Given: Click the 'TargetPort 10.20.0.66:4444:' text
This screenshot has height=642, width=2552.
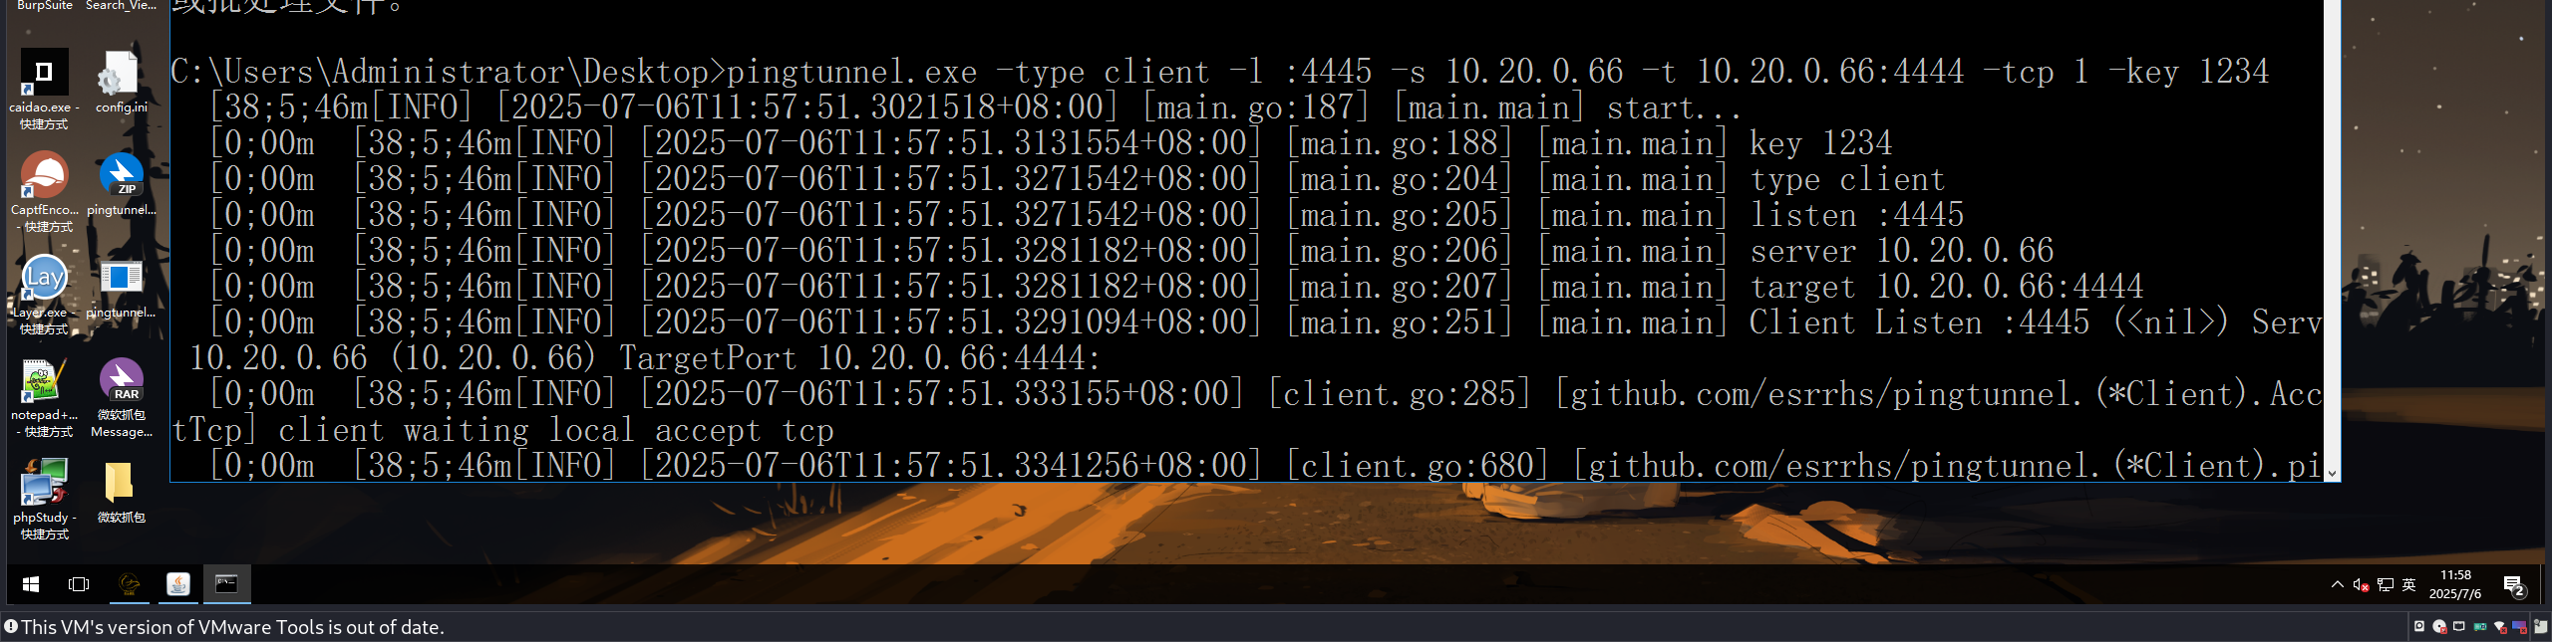Looking at the screenshot, I should click(x=859, y=358).
